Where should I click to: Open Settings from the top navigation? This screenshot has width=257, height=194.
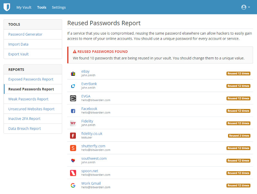tap(59, 7)
